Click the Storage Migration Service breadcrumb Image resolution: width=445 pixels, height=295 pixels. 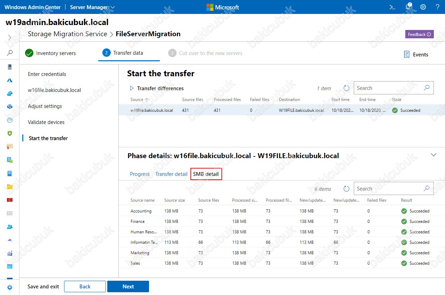click(68, 34)
